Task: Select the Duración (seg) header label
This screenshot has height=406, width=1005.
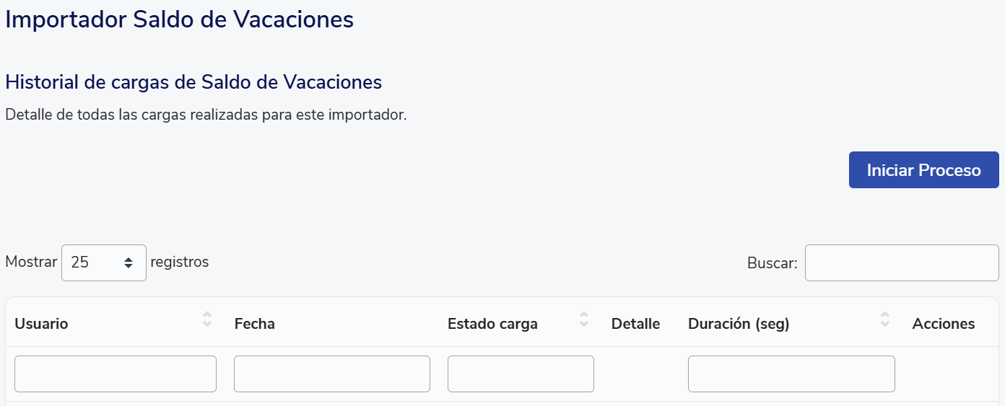Action: pos(739,324)
